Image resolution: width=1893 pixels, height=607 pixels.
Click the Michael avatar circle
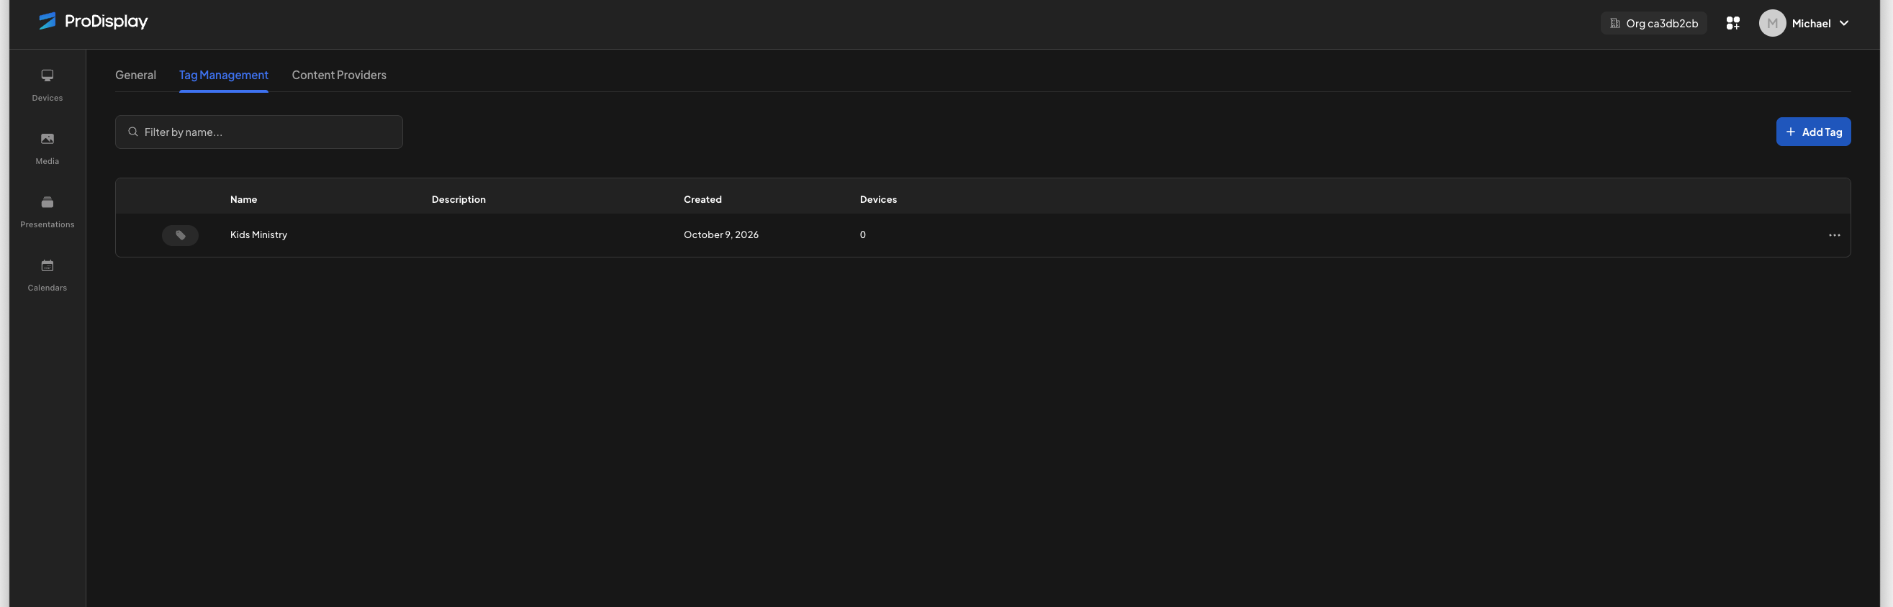tap(1772, 24)
